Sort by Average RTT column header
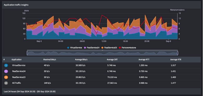Viewport: 203px width, 96px height. 144,60
